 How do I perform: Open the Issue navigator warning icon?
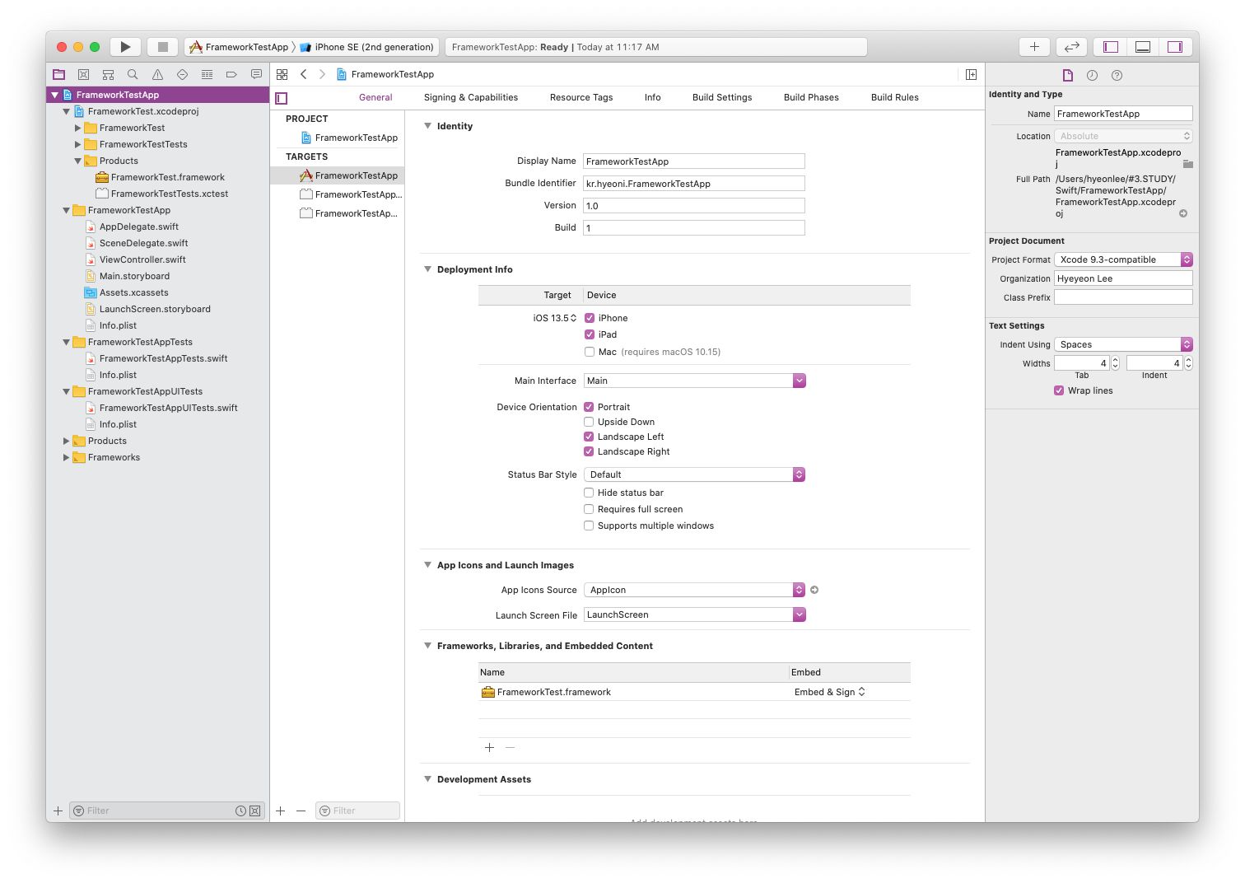coord(157,74)
